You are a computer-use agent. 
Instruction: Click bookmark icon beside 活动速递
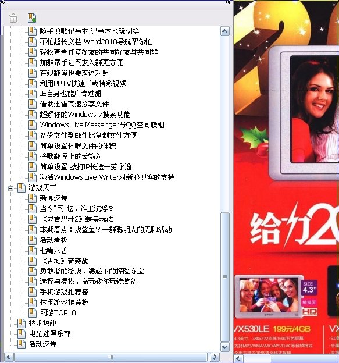pyautogui.click(x=22, y=344)
